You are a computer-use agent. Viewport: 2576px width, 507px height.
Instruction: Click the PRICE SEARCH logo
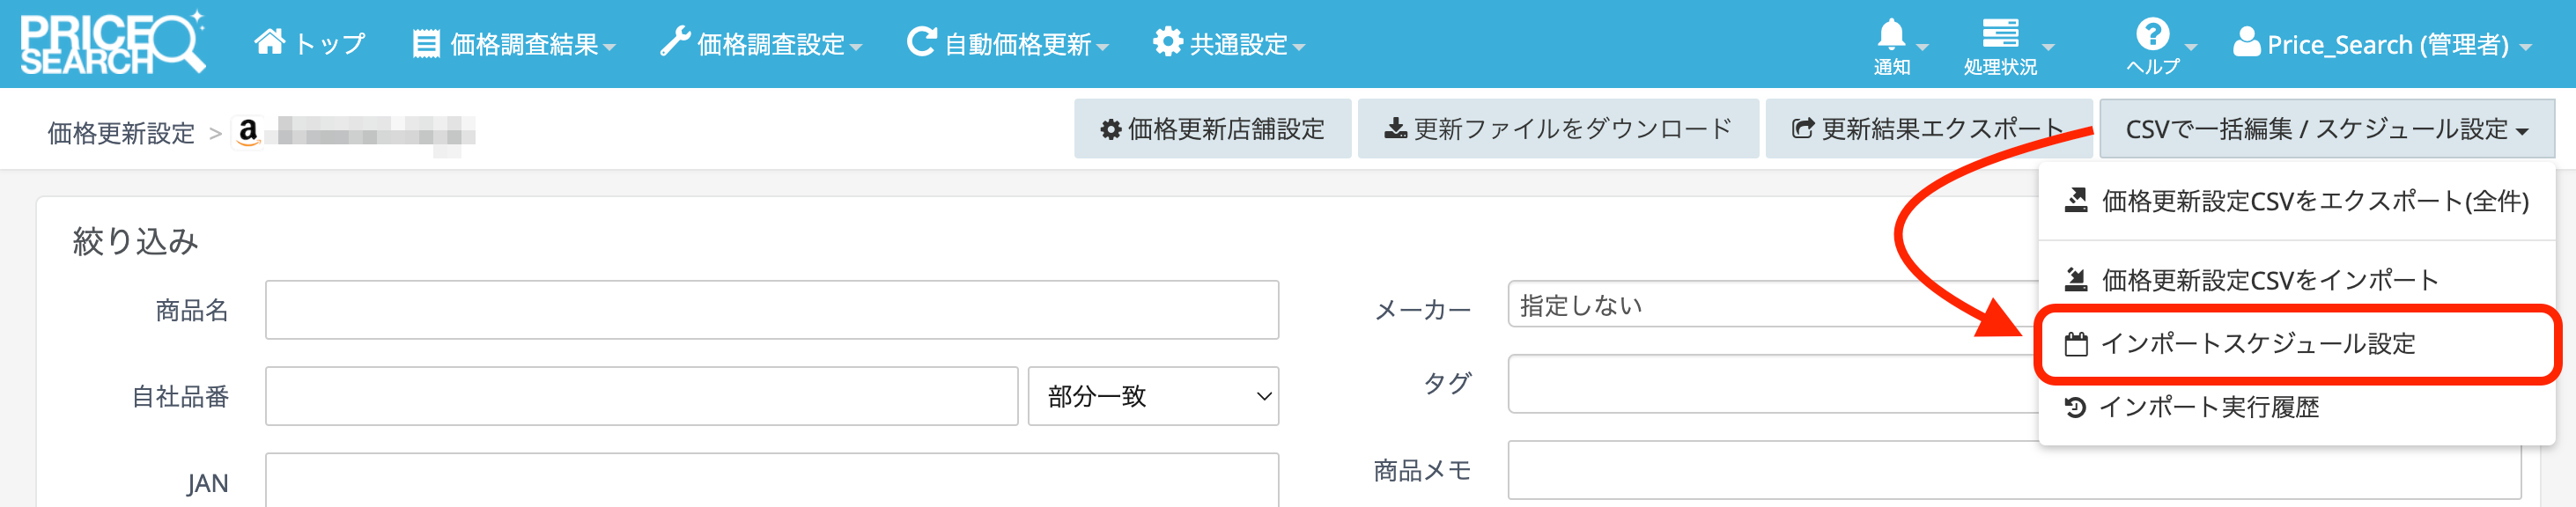[113, 42]
